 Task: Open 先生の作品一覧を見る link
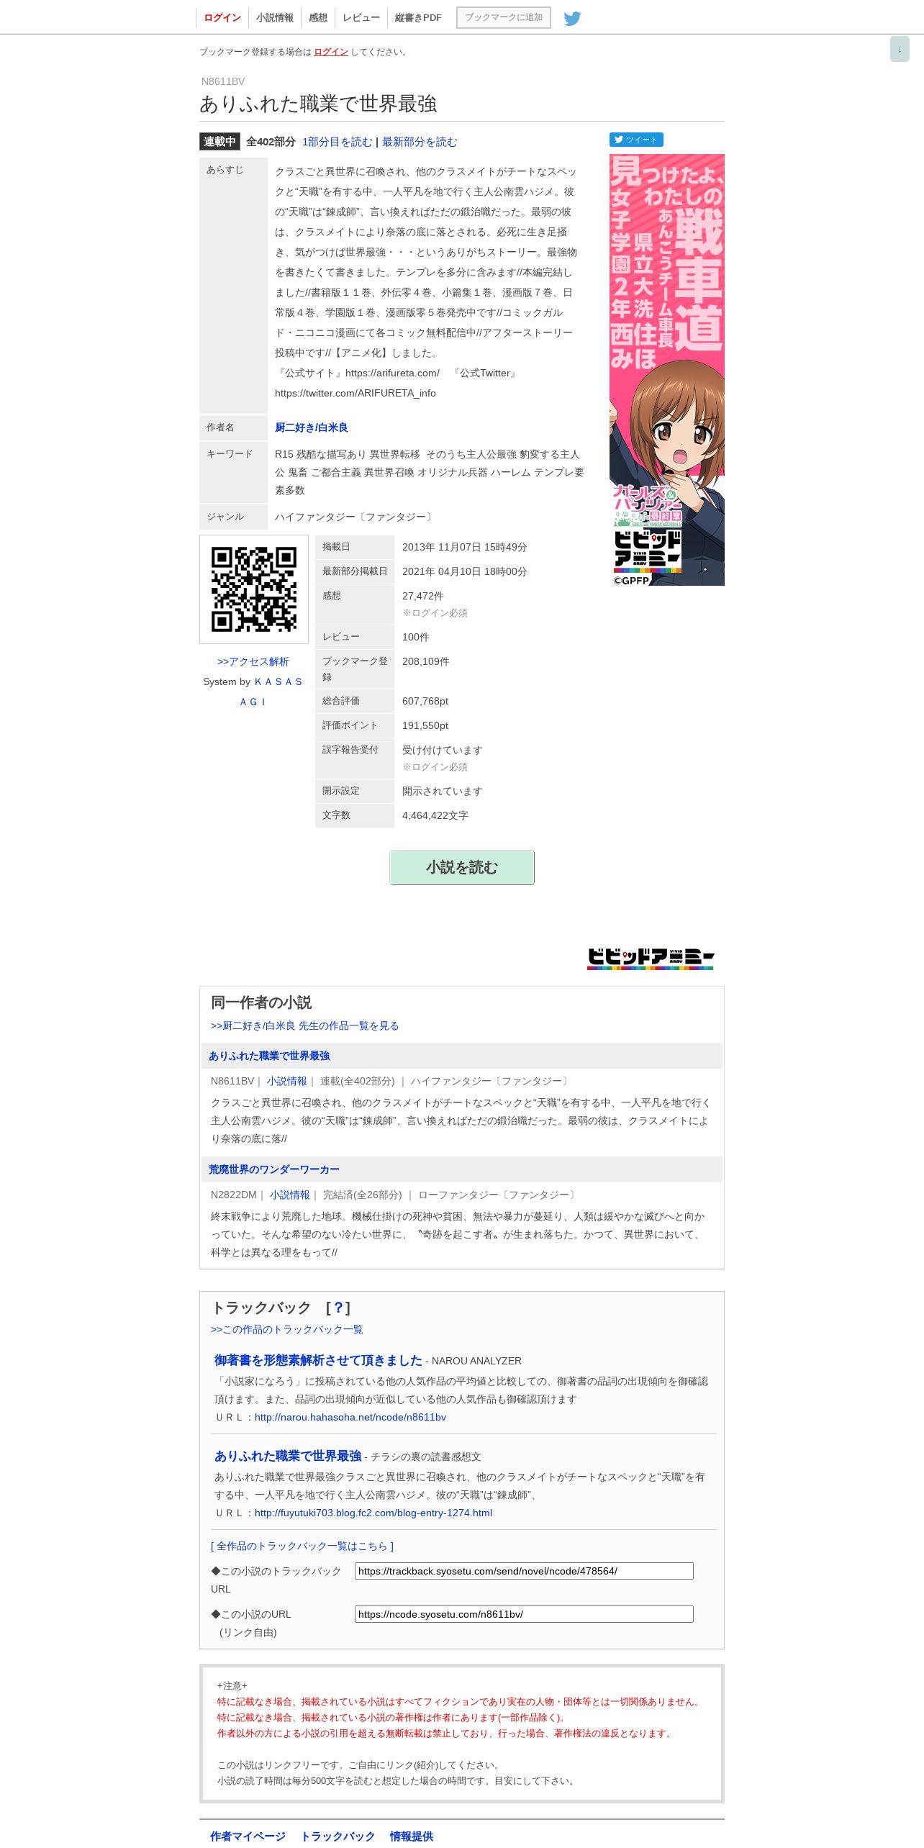pos(304,1025)
